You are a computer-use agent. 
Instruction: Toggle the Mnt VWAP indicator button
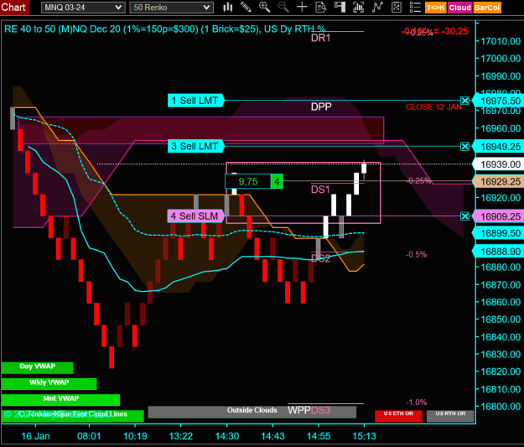60,399
